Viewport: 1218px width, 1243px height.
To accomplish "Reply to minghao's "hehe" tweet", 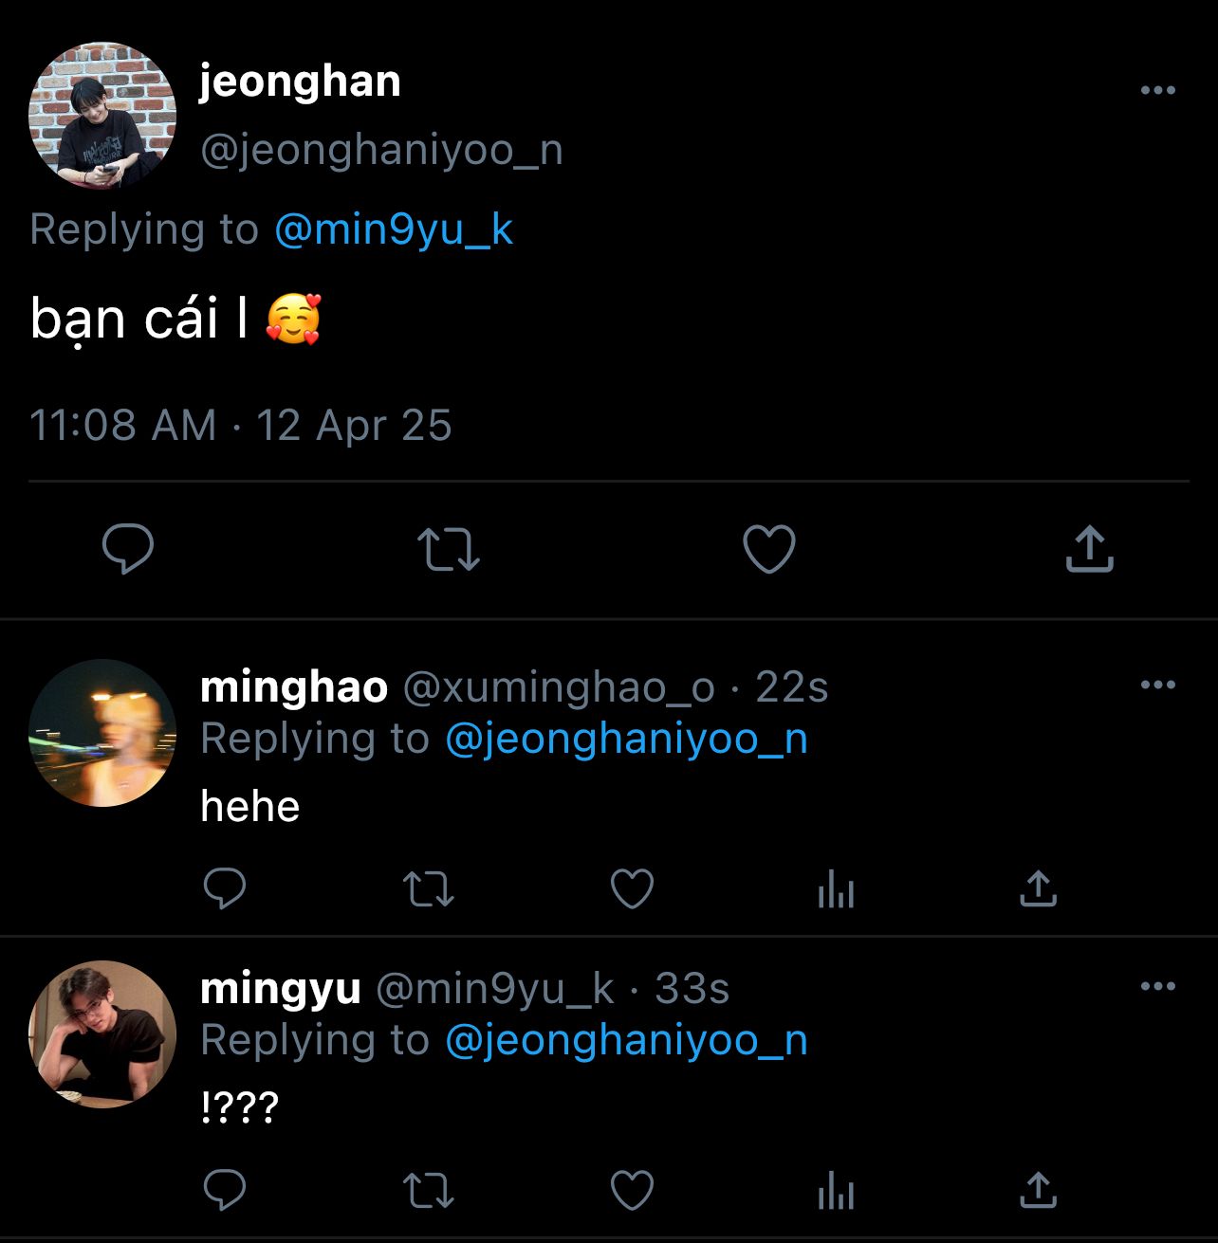I will click(x=225, y=888).
